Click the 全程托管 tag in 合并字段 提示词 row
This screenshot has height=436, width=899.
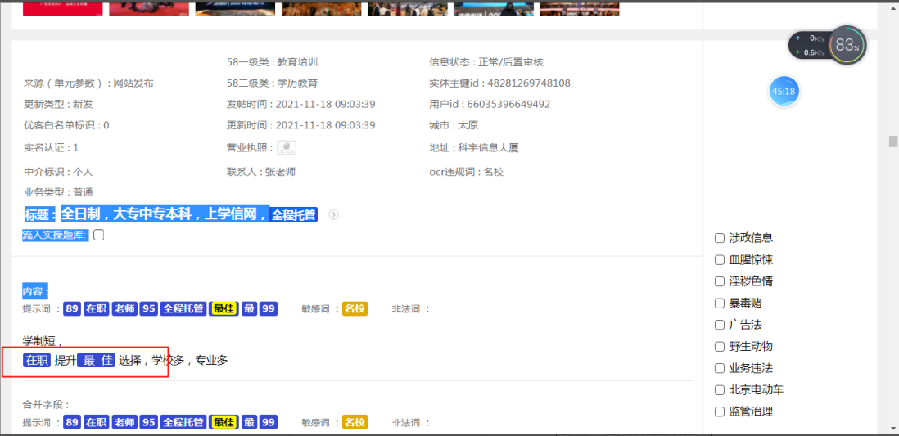click(x=183, y=422)
